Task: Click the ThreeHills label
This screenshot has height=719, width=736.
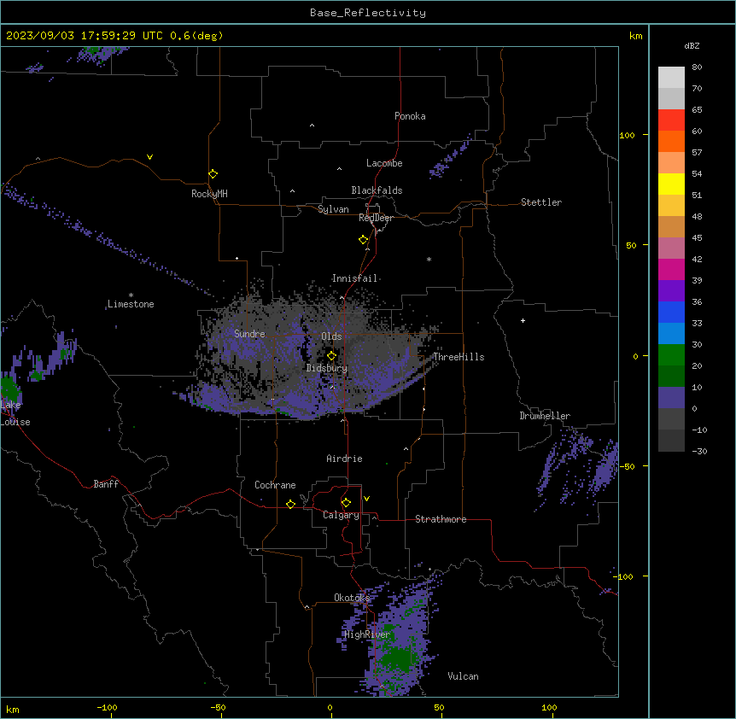Action: pyautogui.click(x=459, y=357)
